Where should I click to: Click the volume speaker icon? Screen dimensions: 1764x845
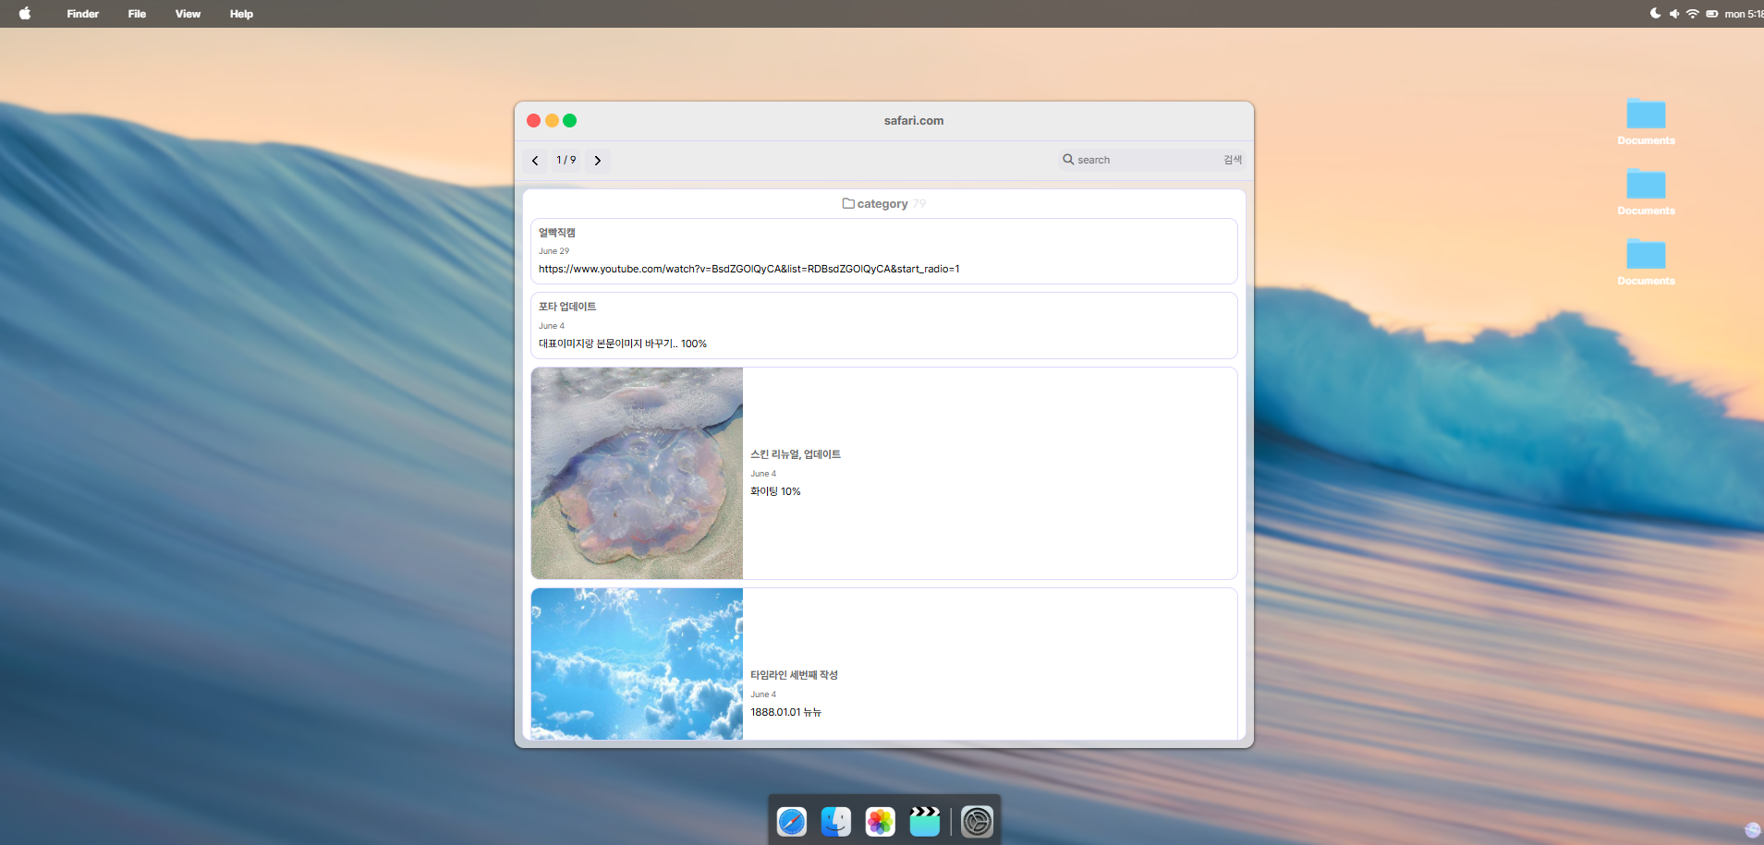click(1674, 14)
